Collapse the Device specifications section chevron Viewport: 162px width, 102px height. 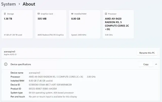156,64
